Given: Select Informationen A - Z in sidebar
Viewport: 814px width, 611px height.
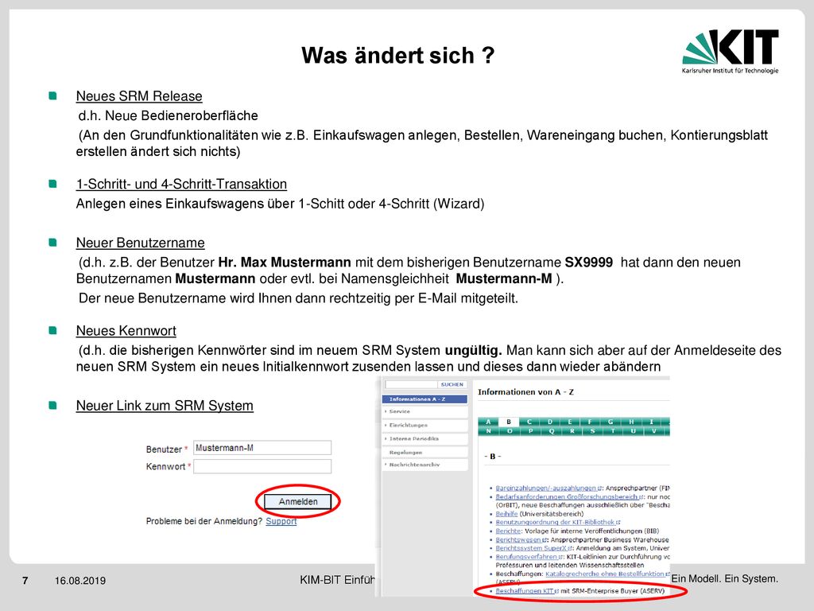Looking at the screenshot, I should [x=424, y=399].
